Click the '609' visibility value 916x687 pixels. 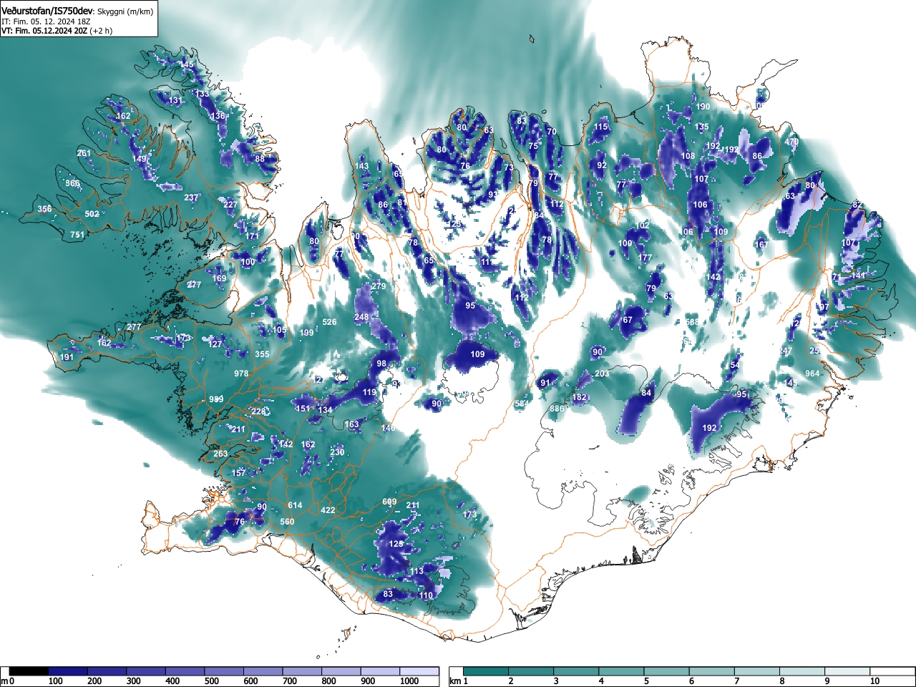pos(389,502)
